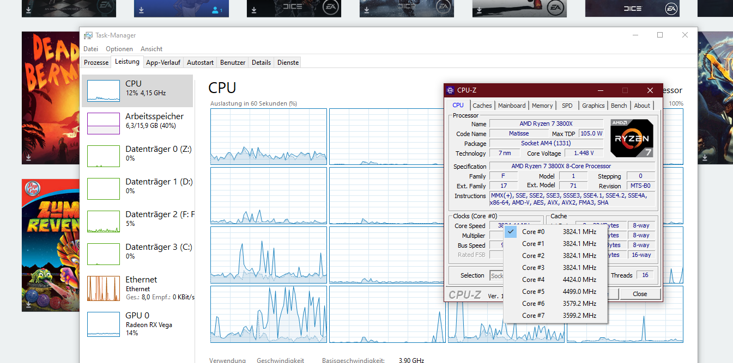This screenshot has width=733, height=363.
Task: Choose Core #6 at 3579.2 MHz
Action: (555, 304)
